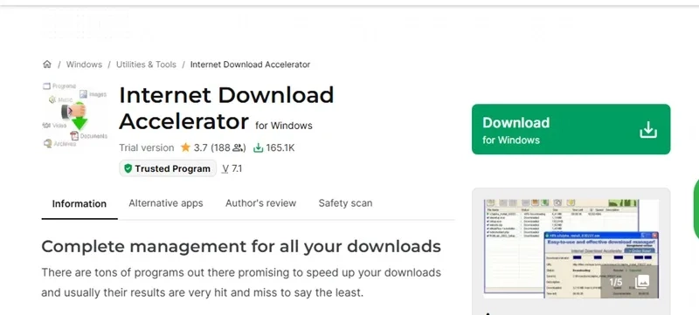Open the Author's review tab
The height and width of the screenshot is (315, 699).
tap(260, 203)
